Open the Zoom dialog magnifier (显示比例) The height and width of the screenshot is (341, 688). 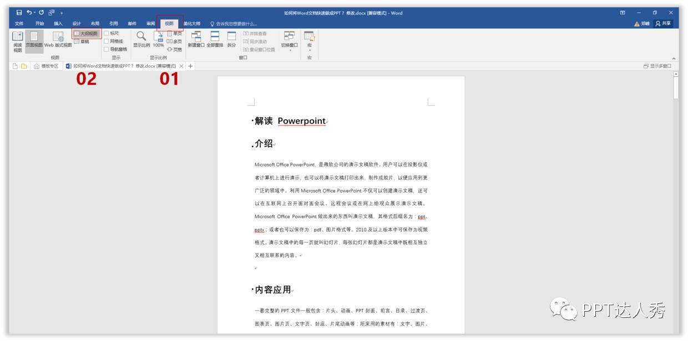pyautogui.click(x=141, y=40)
